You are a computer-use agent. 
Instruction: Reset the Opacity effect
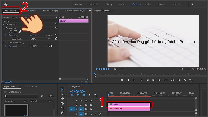pos(56,28)
